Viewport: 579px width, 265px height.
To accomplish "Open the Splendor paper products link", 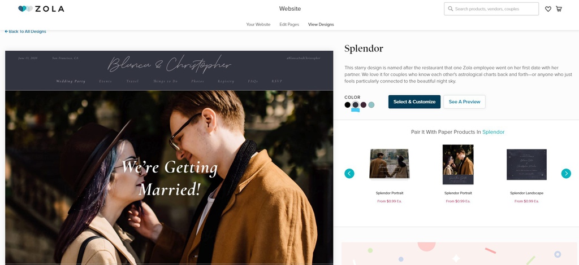I will point(493,132).
